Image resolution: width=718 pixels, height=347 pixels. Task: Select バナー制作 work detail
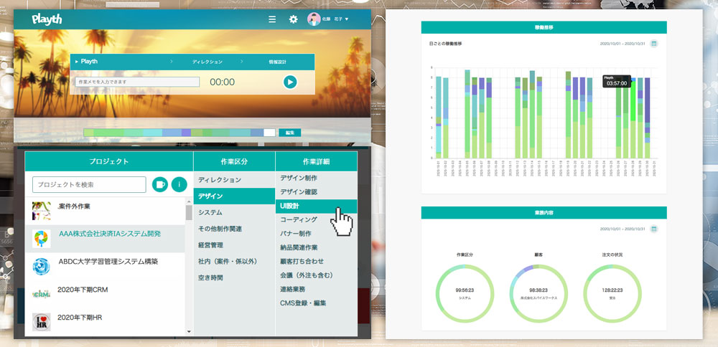coord(316,234)
